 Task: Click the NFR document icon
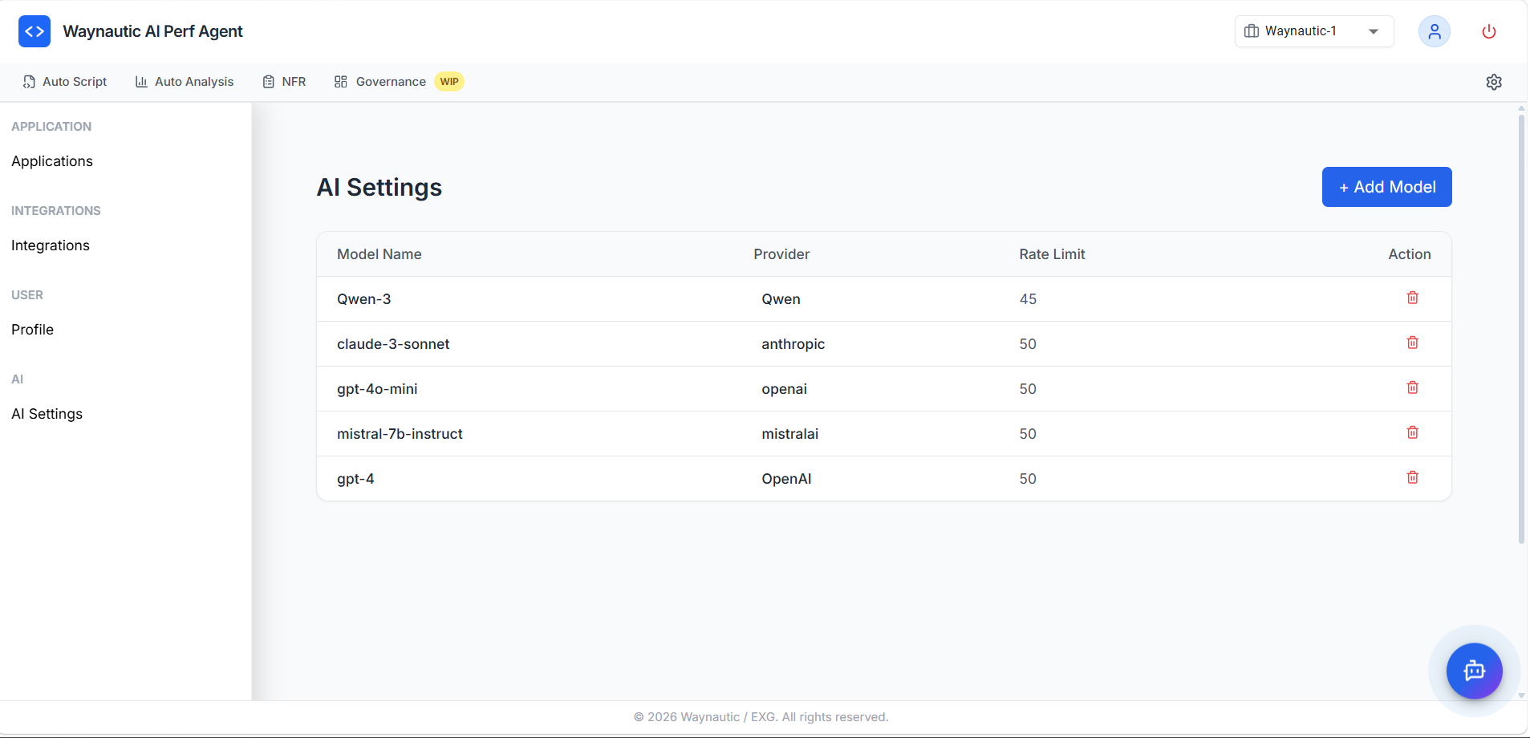click(x=268, y=81)
